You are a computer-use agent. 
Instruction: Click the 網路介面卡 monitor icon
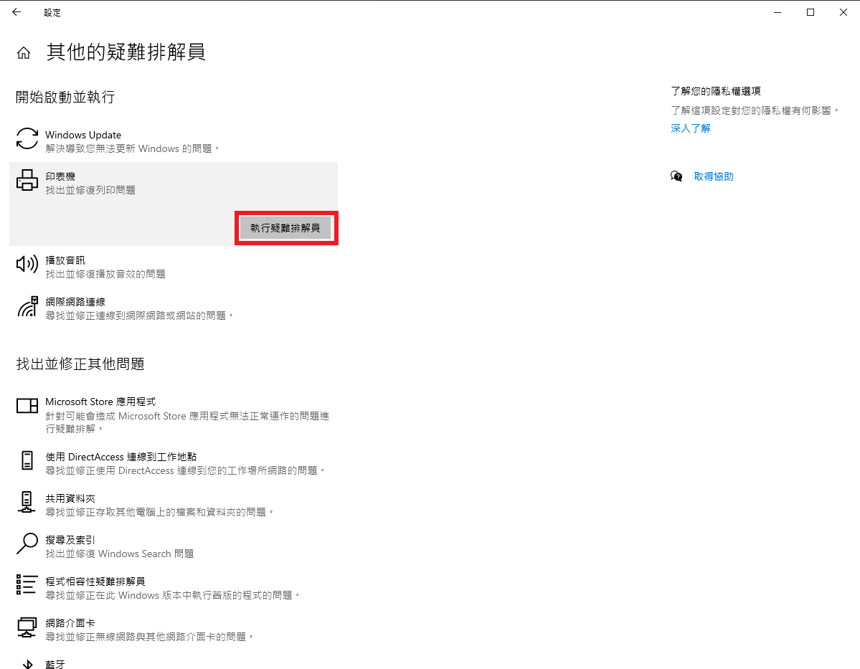pos(27,627)
